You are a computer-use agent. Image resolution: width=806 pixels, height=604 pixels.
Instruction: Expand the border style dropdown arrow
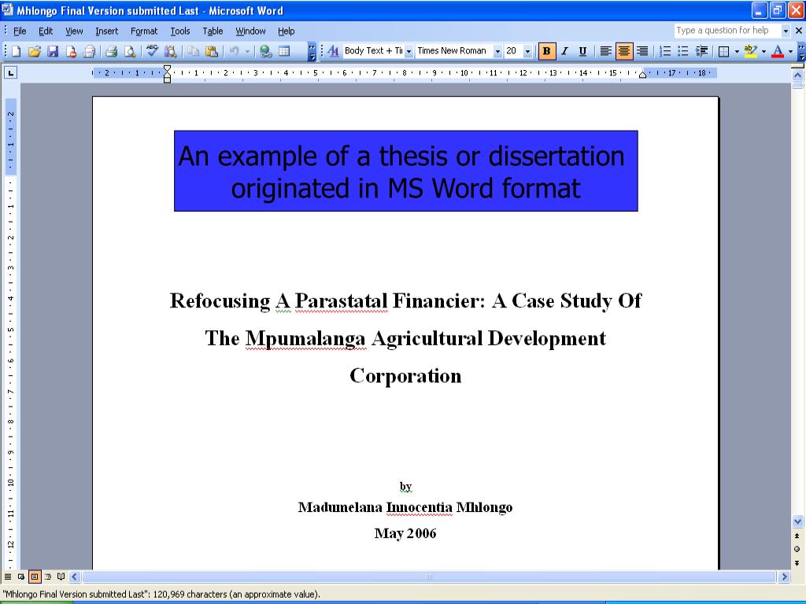tap(737, 51)
